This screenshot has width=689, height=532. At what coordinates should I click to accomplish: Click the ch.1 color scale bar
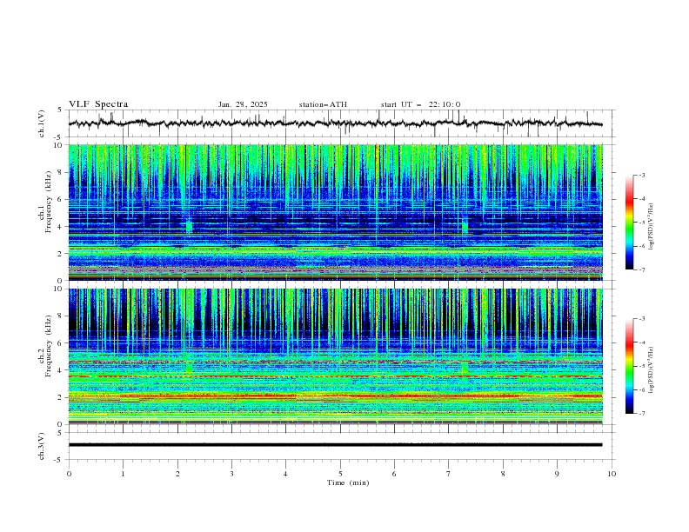(x=629, y=223)
